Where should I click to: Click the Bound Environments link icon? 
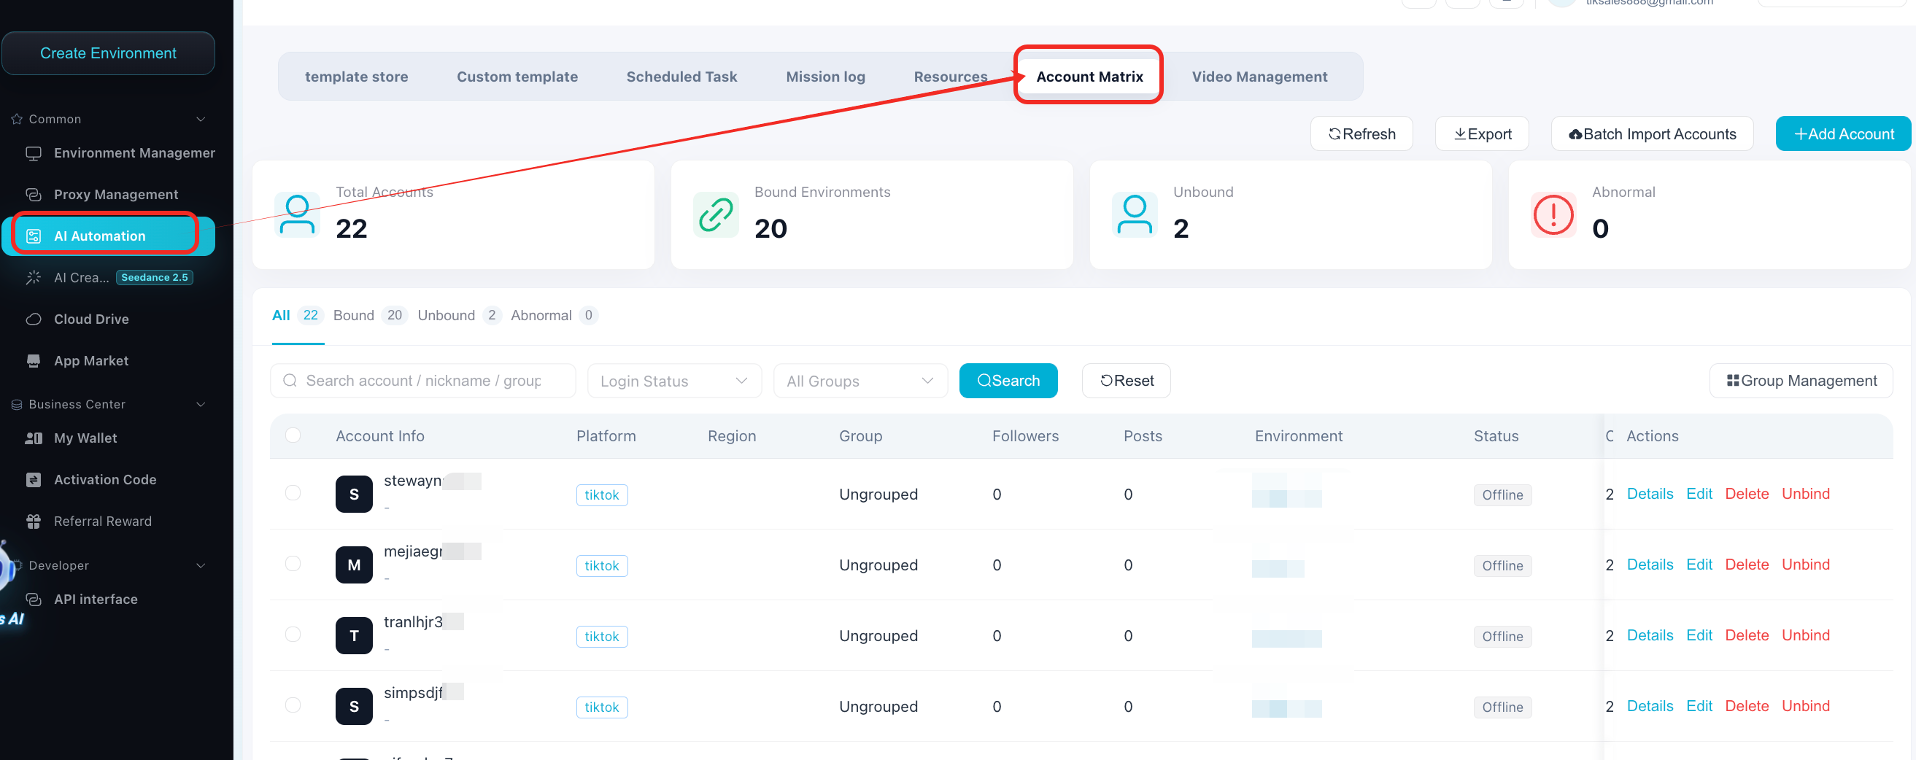[x=716, y=216]
